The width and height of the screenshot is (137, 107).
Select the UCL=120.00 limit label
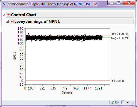pyautogui.click(x=119, y=34)
